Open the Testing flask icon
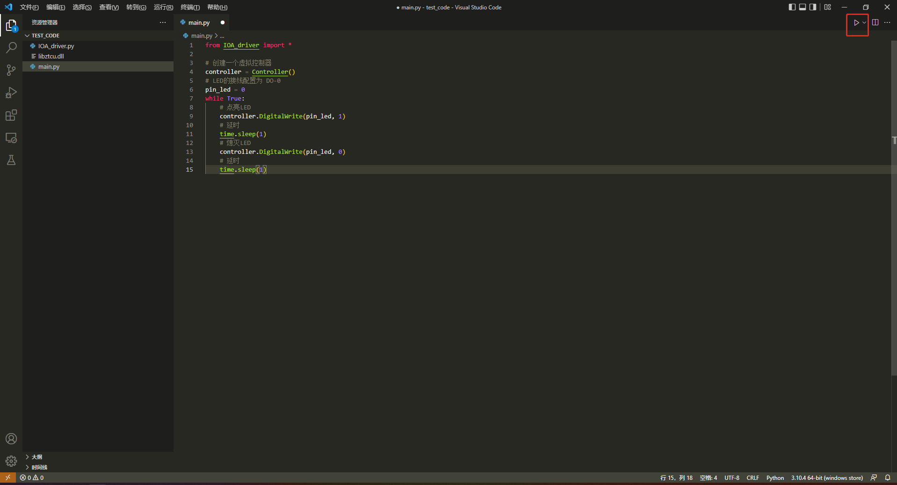 [11, 160]
